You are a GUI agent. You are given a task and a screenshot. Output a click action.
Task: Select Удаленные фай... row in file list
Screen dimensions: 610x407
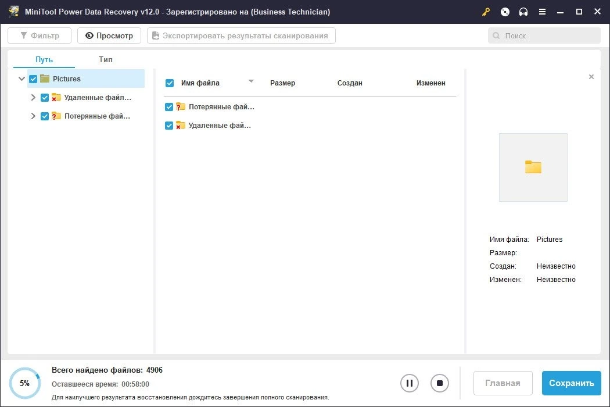click(310, 126)
